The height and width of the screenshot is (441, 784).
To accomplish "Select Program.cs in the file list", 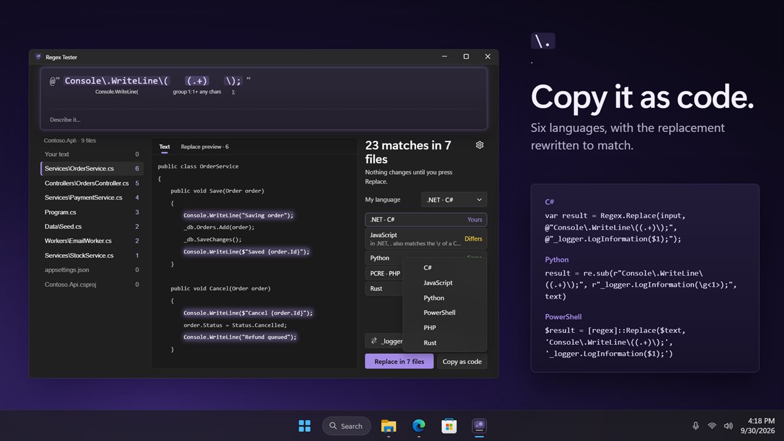I will point(92,212).
